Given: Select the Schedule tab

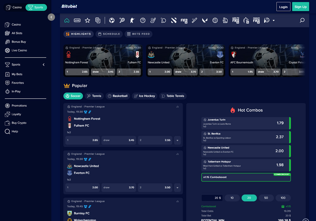Looking at the screenshot, I should tap(109, 34).
